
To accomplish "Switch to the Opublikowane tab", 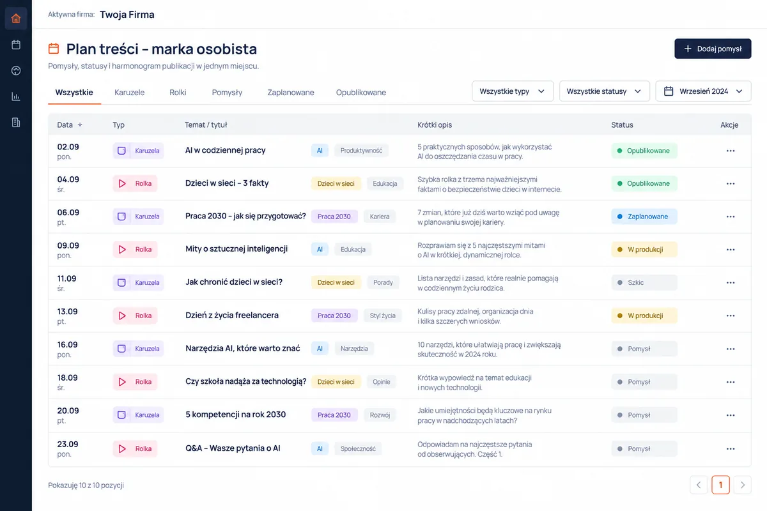I will click(x=361, y=93).
